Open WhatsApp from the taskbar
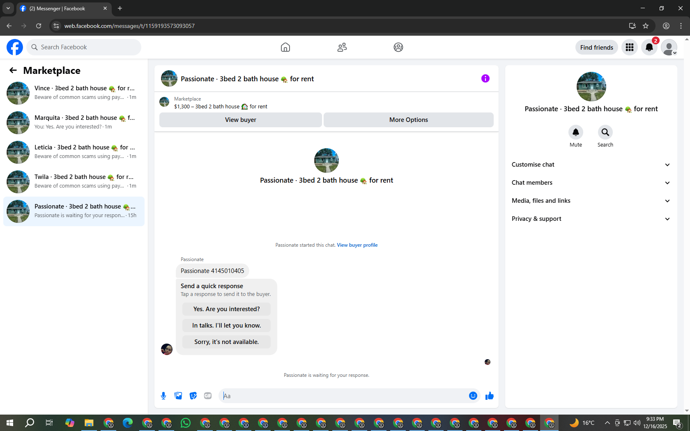This screenshot has height=431, width=690. click(186, 423)
